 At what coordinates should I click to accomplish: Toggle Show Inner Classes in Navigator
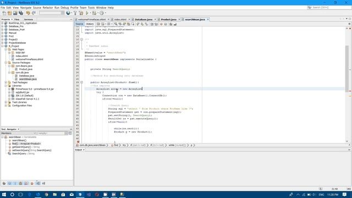26,183
